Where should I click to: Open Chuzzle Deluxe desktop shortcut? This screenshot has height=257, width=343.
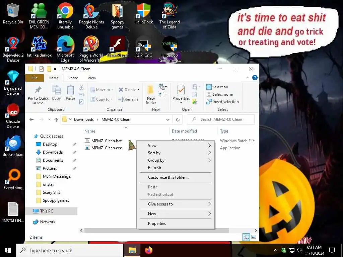tap(13, 116)
